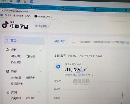Click the 最新动态 tab label
130x104 pixels.
click(60, 41)
